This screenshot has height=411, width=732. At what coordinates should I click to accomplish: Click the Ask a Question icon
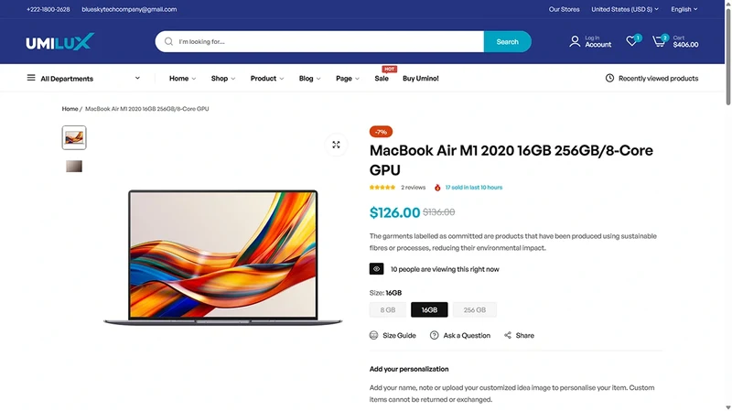[x=434, y=335]
